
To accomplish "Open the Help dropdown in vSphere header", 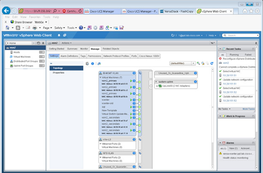I will (212, 35).
